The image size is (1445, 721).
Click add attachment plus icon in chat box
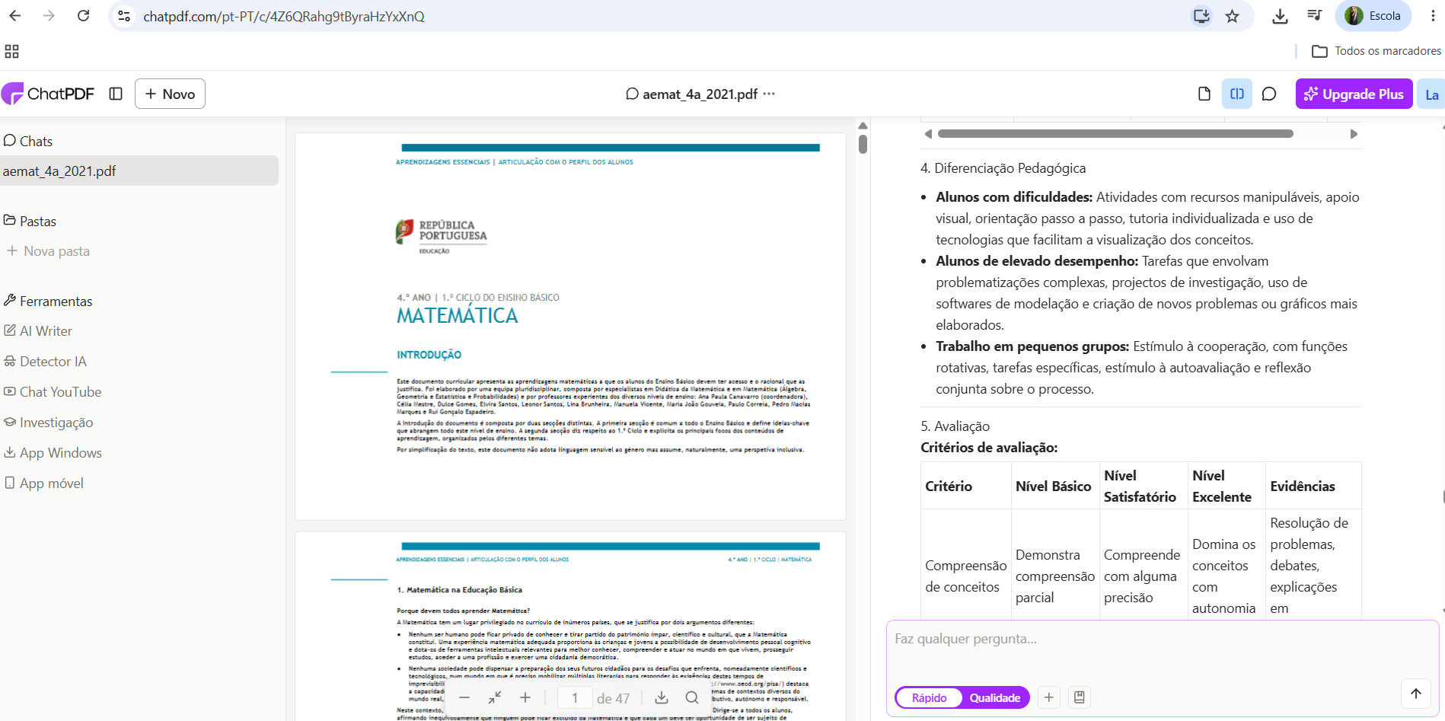click(1048, 697)
